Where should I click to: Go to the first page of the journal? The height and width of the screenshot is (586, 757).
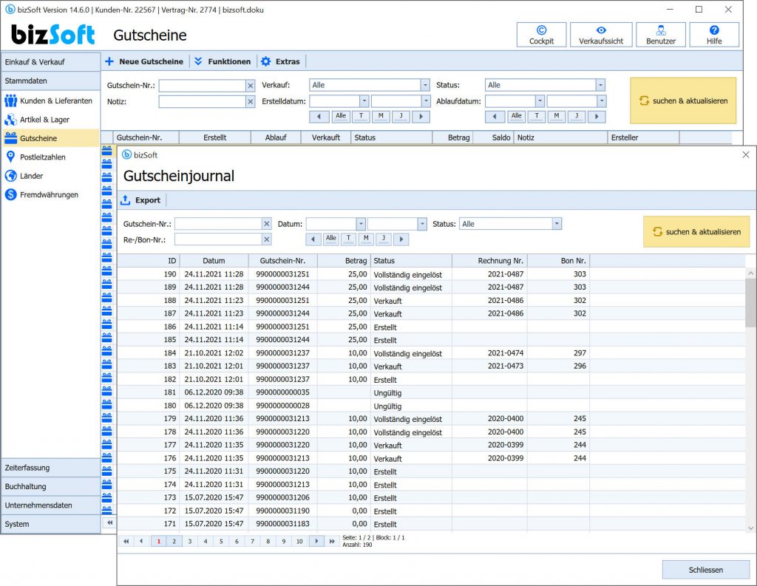pyautogui.click(x=126, y=542)
